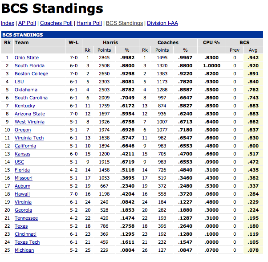The height and width of the screenshot is (262, 268).
Task: Open Arizona State team page
Action: tap(30, 114)
